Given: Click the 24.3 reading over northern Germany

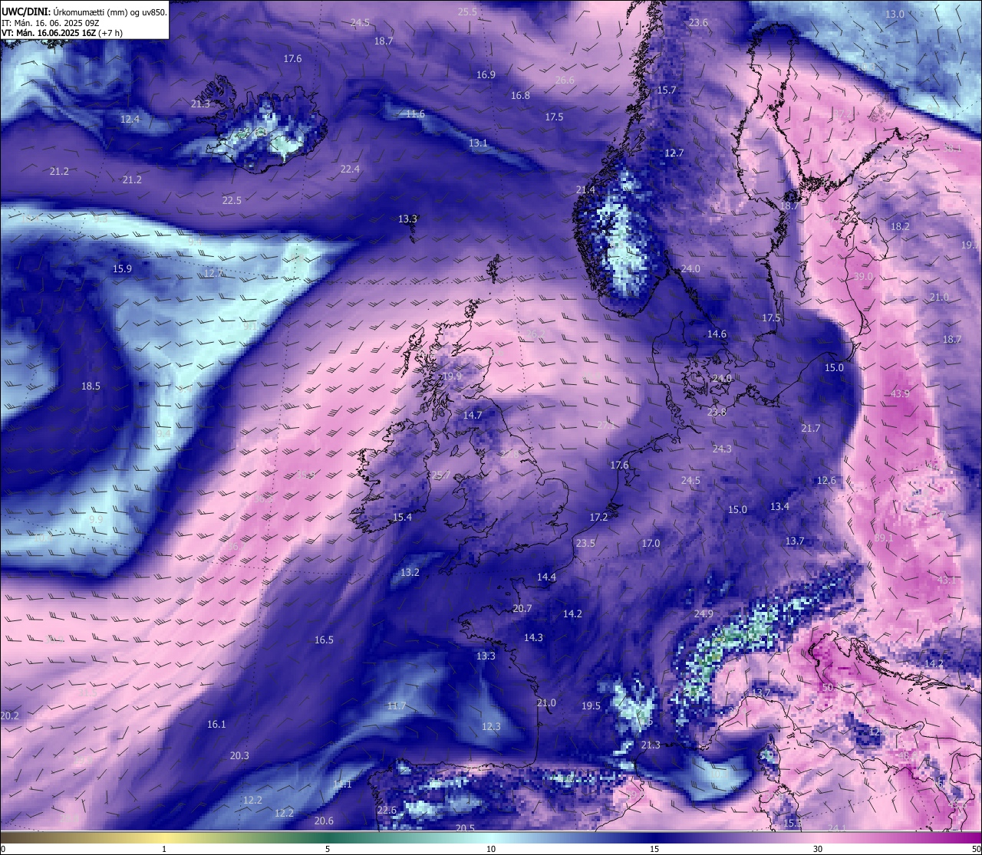Looking at the screenshot, I should point(722,449).
